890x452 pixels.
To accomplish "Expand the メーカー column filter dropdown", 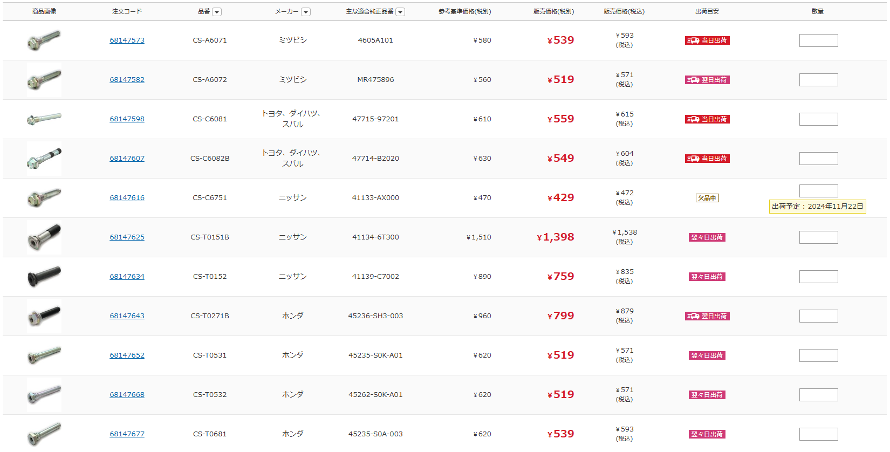I will (306, 12).
